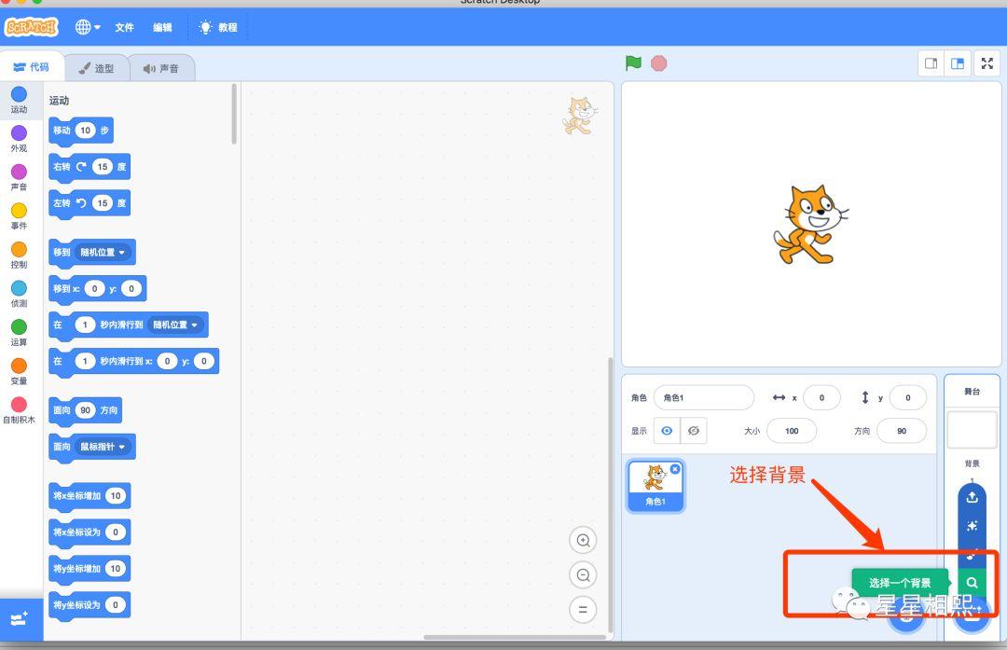
Task: Click the sprite 大小 size field
Action: click(x=792, y=431)
